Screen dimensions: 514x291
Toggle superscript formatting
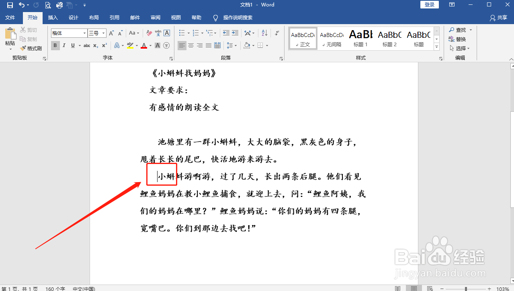tap(104, 45)
